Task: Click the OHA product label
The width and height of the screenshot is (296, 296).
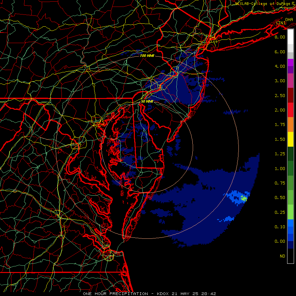Action: click(x=289, y=20)
